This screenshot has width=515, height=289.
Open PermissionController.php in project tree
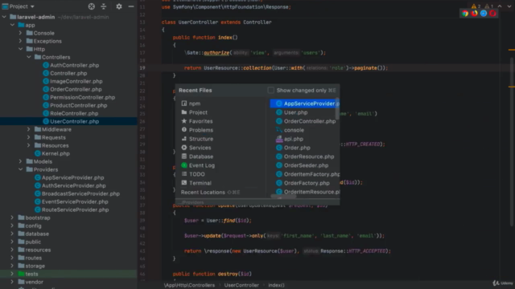tap(82, 97)
